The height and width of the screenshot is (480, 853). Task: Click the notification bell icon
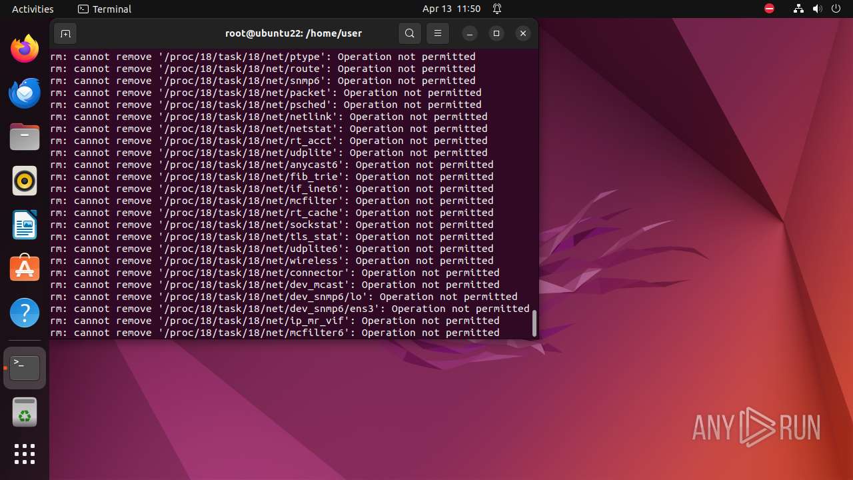(x=497, y=9)
